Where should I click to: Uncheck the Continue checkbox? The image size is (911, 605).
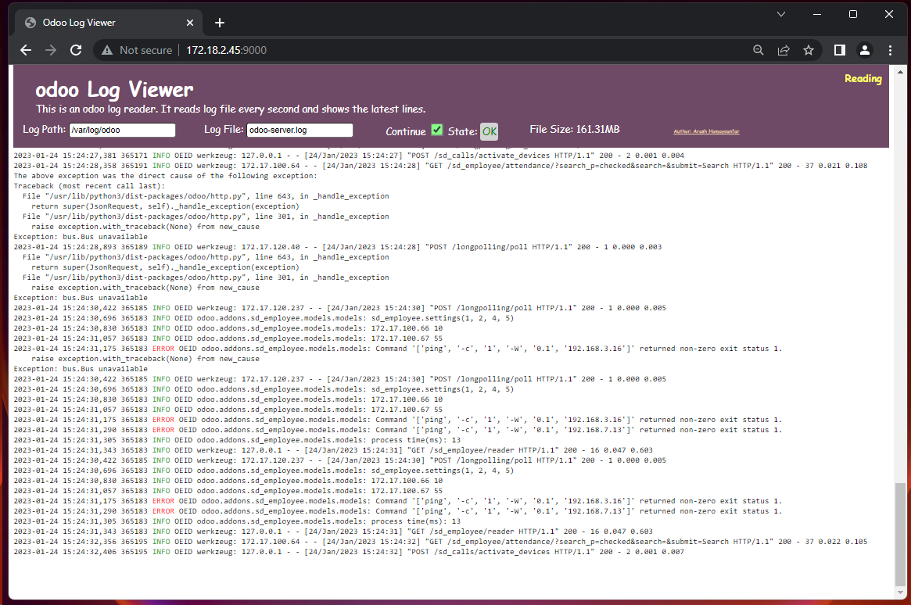click(x=437, y=130)
